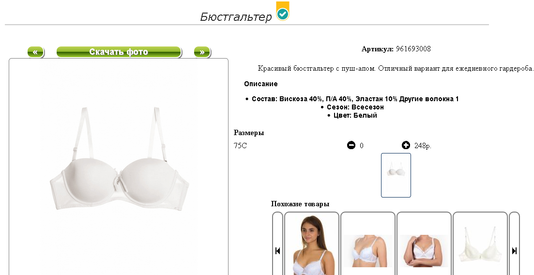Open similar product with long-haired model
Screen dimensions: 534x275
[312, 244]
